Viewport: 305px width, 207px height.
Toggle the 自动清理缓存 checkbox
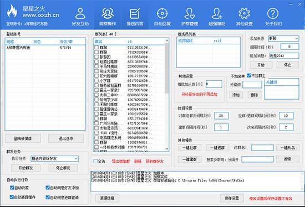[x=12, y=197]
